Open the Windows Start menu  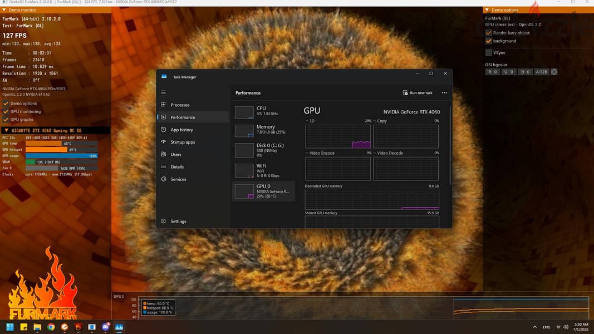(x=10, y=327)
